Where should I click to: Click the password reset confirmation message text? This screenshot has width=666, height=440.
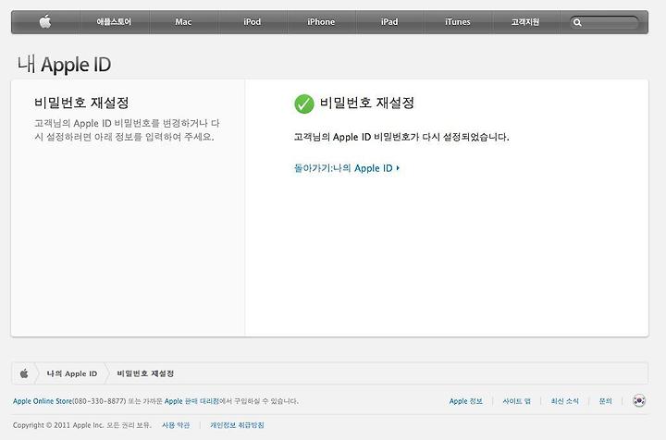(x=401, y=137)
